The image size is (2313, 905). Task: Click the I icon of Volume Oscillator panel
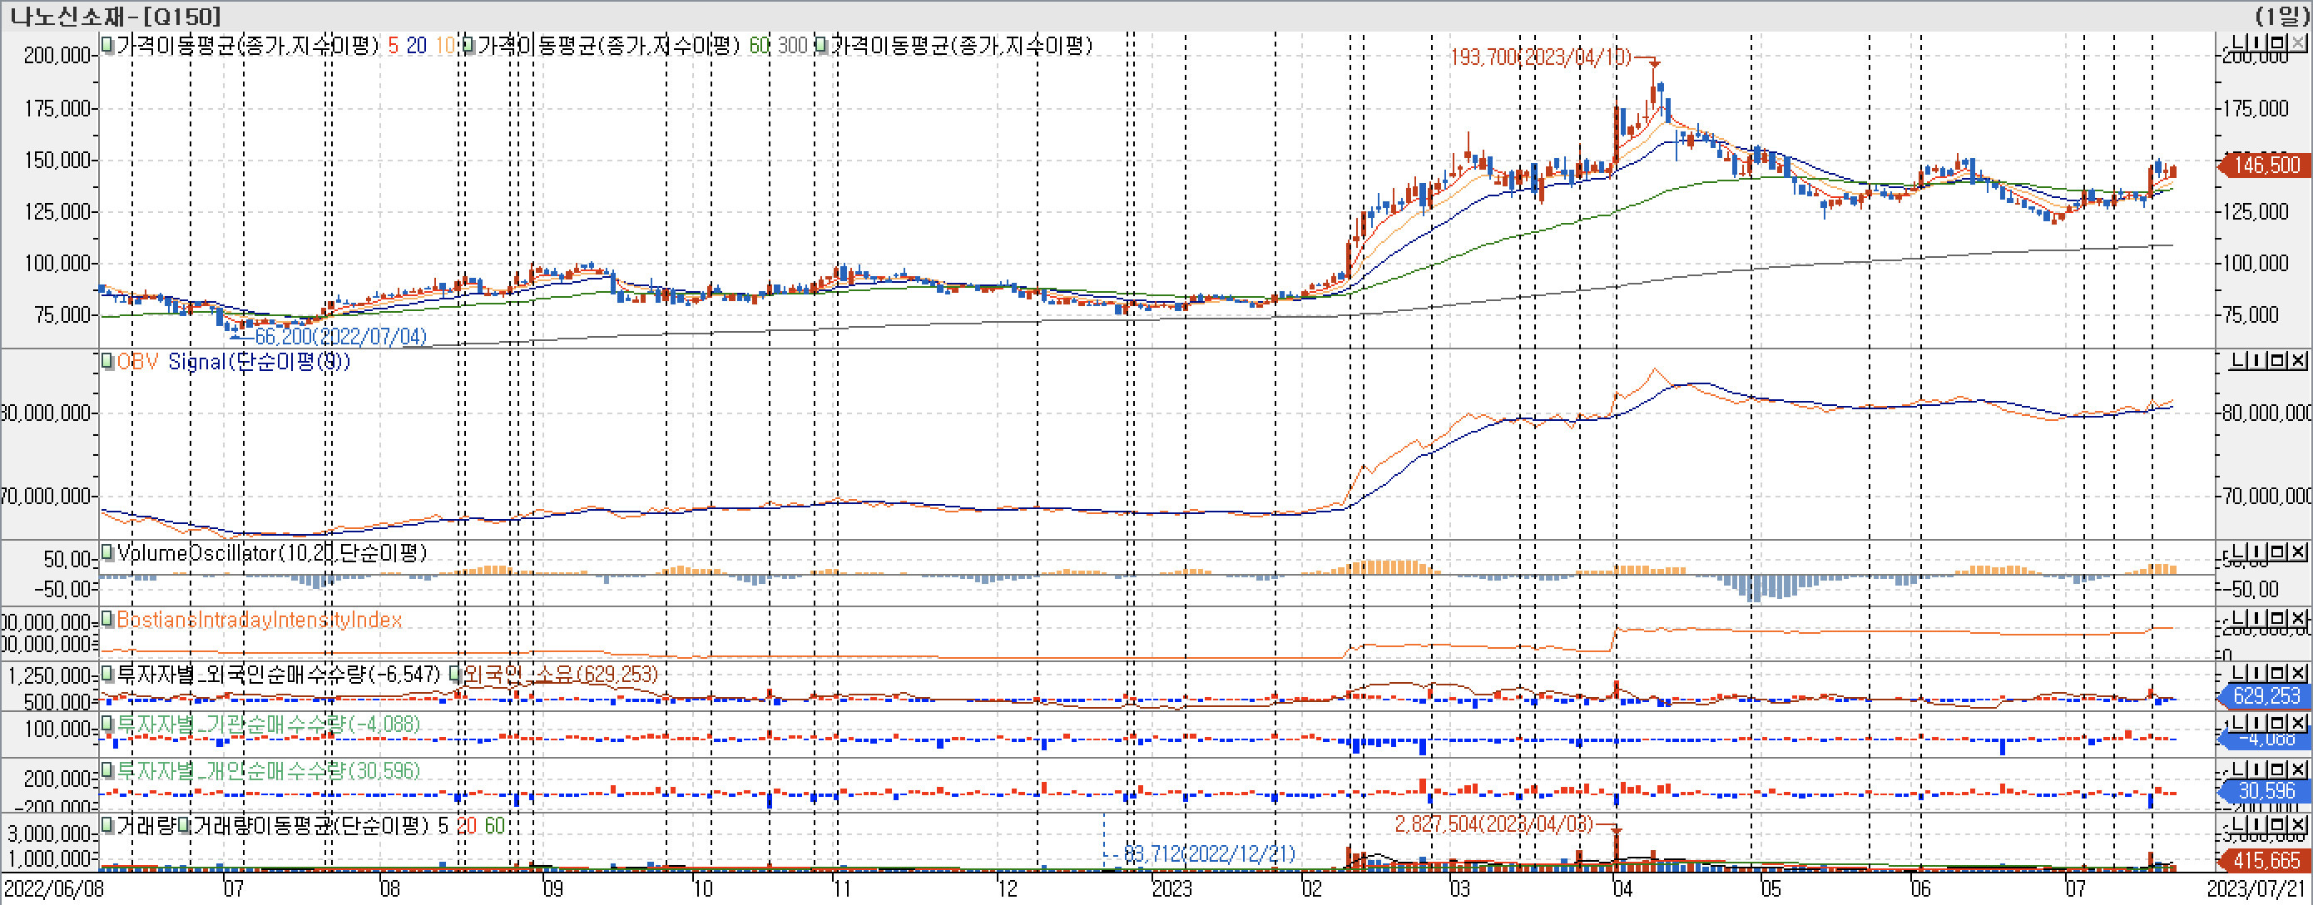[2258, 552]
